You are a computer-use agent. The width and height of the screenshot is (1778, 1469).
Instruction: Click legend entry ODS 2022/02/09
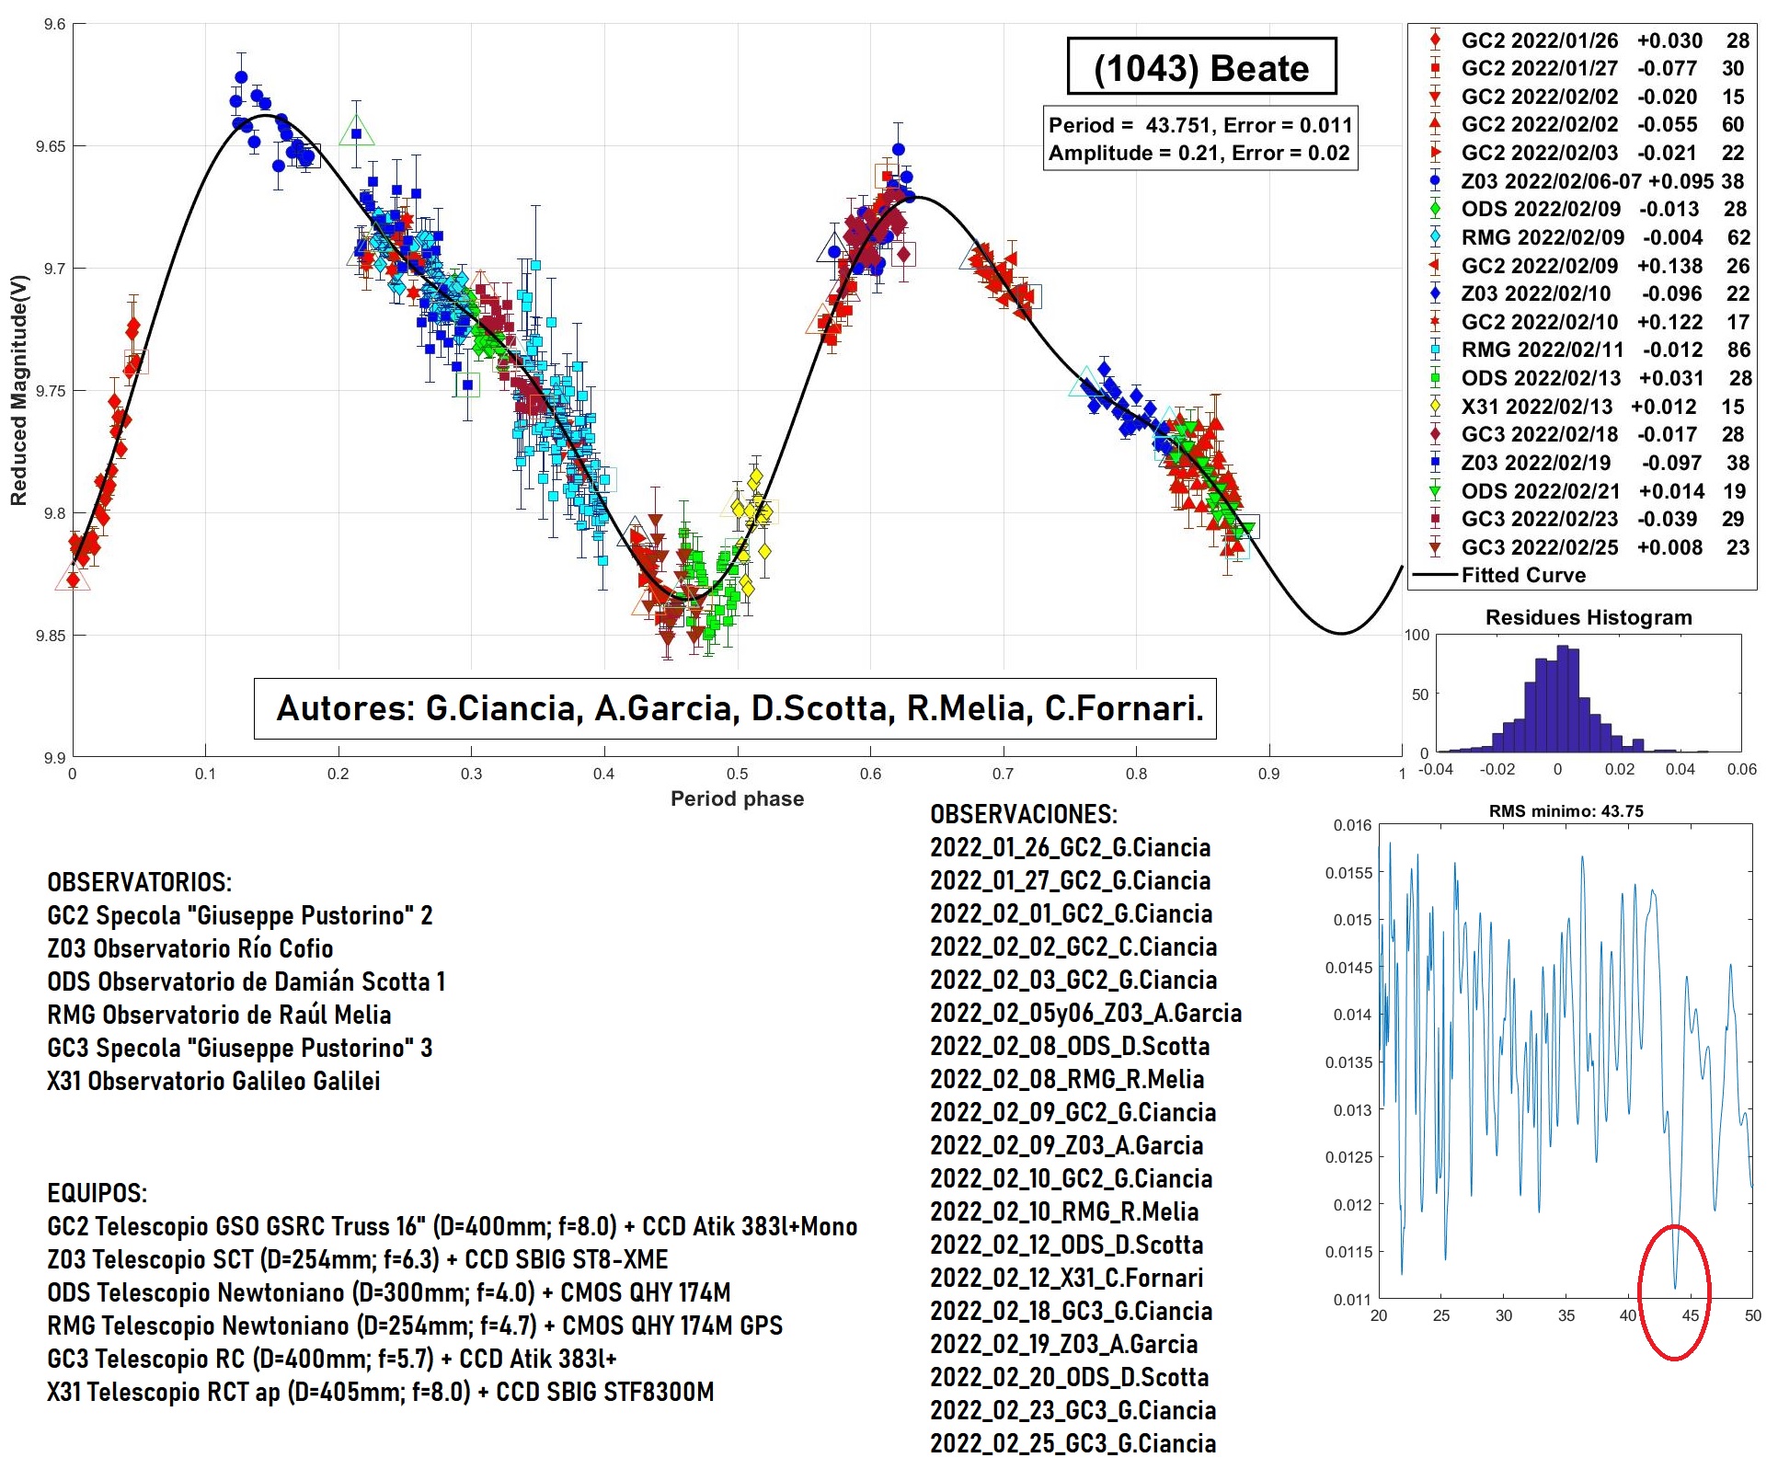click(1587, 209)
